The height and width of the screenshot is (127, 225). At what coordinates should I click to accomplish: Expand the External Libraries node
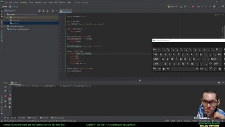5,26
